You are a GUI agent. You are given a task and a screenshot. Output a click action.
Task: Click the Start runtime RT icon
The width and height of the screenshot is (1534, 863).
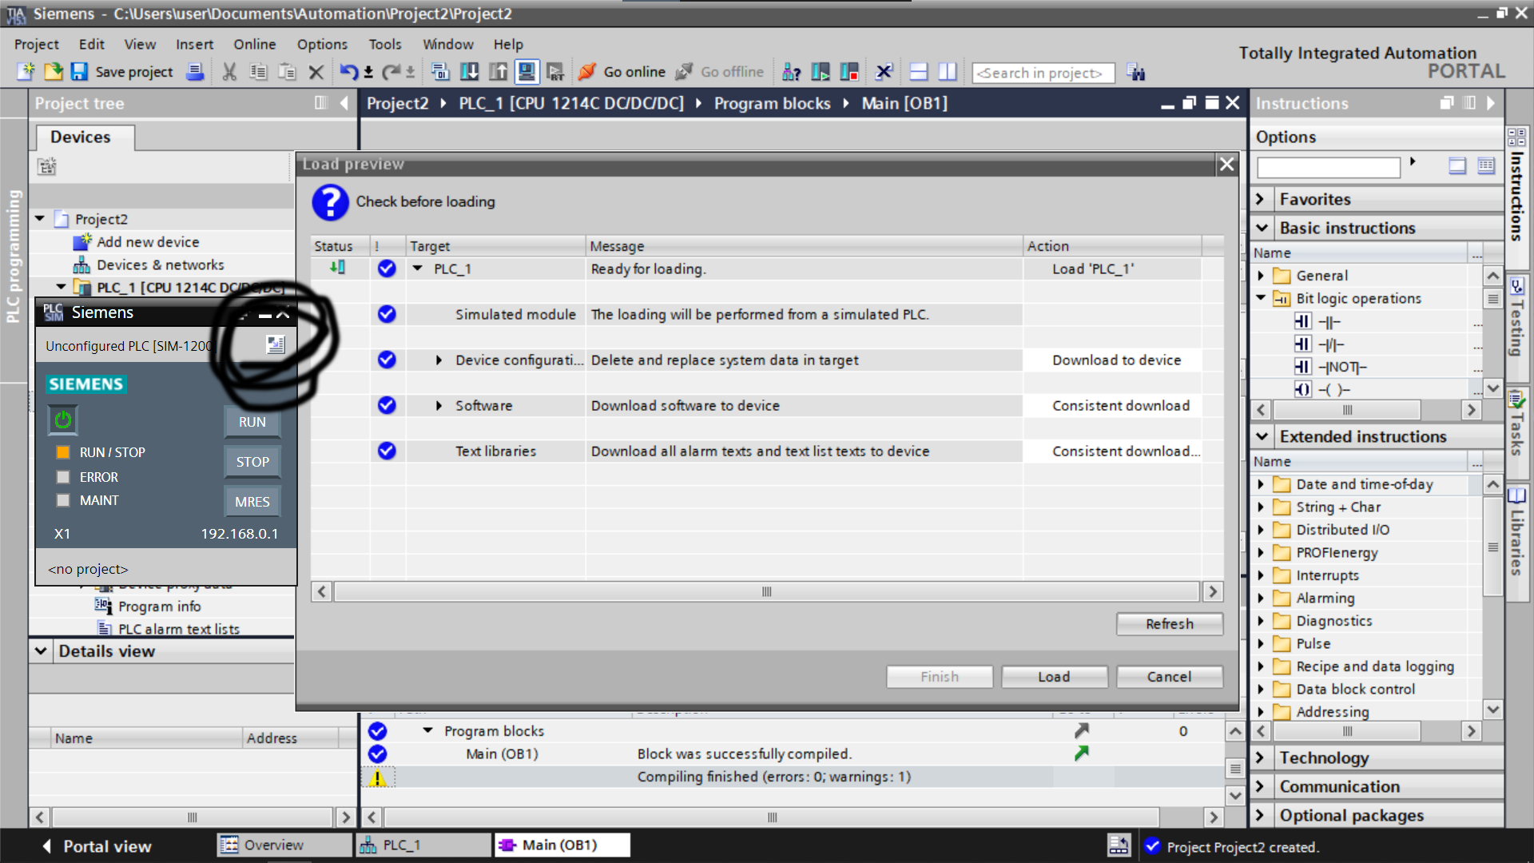(555, 72)
